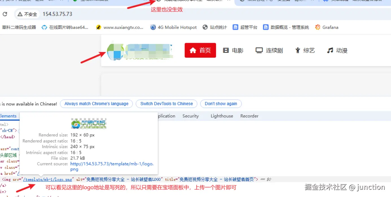Select the </head> closing tag row
Viewport: 391px width, 197px height.
click(x=8, y=137)
